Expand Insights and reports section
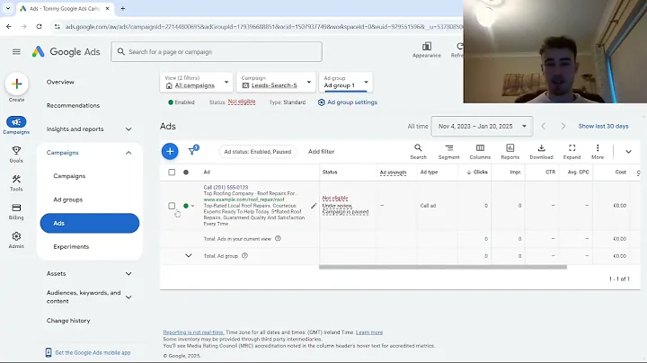This screenshot has height=363, width=647. point(129,129)
